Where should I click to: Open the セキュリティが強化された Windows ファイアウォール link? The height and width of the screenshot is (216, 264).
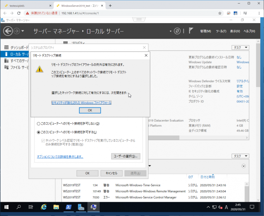(x=81, y=103)
